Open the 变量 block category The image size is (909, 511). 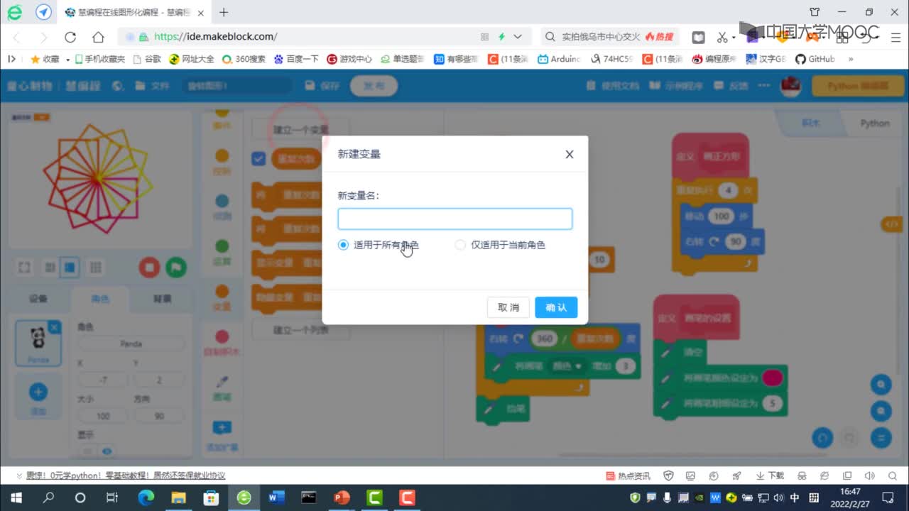(x=222, y=298)
